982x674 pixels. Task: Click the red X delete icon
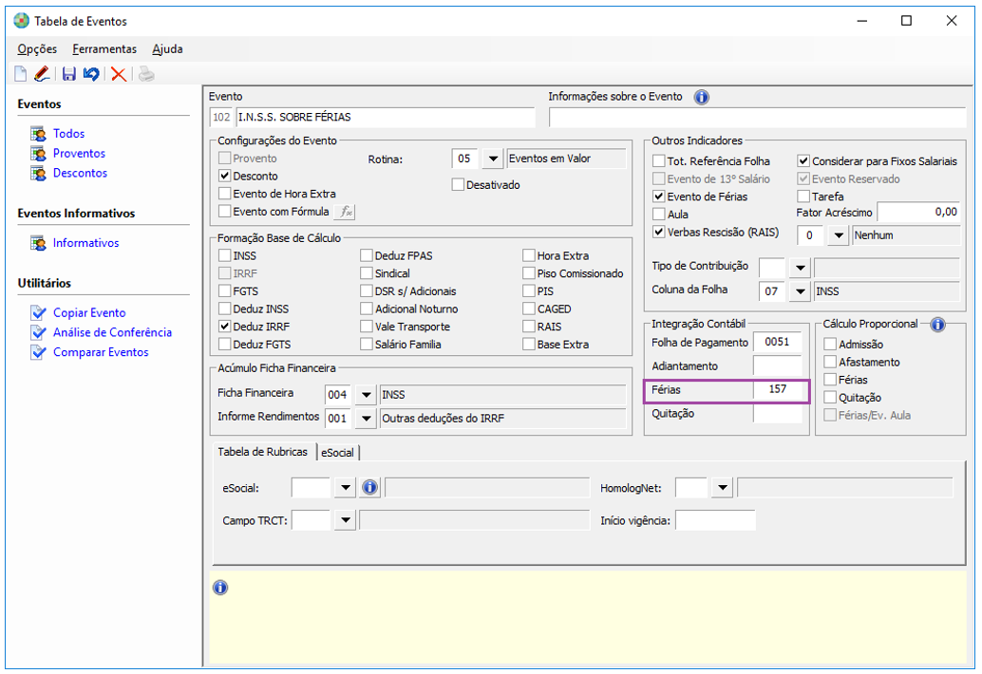(119, 74)
